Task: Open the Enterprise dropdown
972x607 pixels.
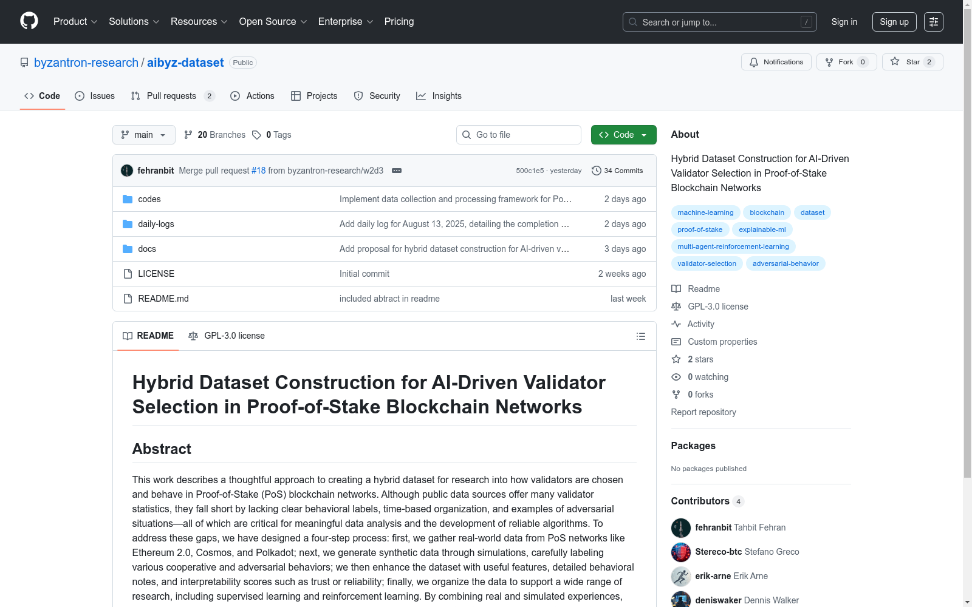Action: [346, 22]
